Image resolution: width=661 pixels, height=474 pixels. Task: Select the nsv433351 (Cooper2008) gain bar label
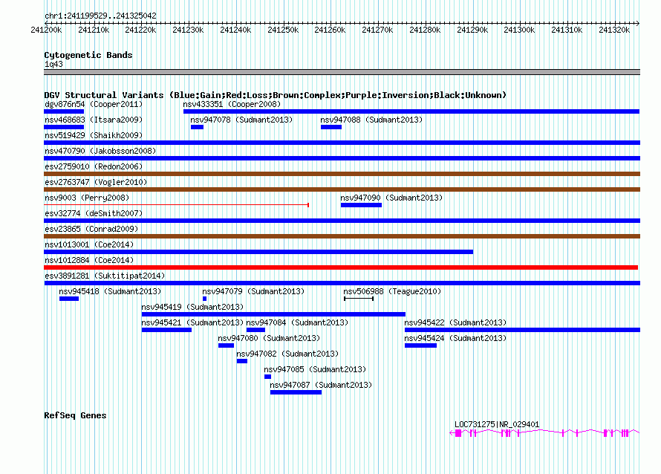click(232, 104)
